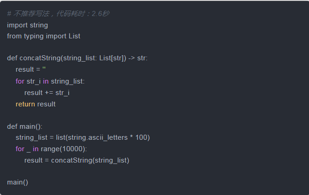Click the "def main():" definition line

click(x=25, y=126)
